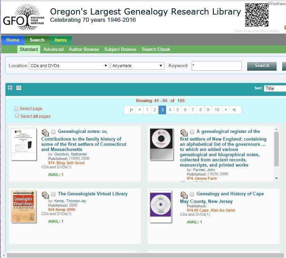286x258 pixels.
Task: Open the Location dropdown showing CDs and DVDs
Action: [x=69, y=66]
